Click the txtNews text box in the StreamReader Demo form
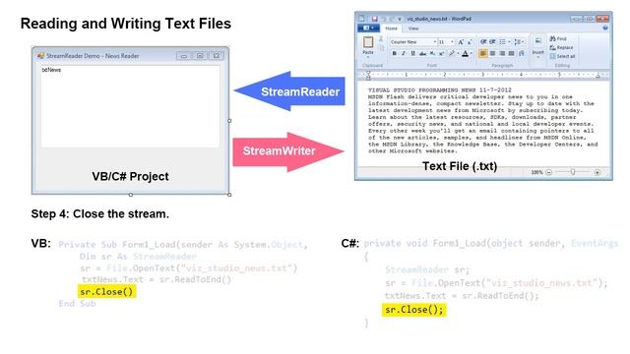This screenshot has width=630, height=354. click(x=130, y=106)
